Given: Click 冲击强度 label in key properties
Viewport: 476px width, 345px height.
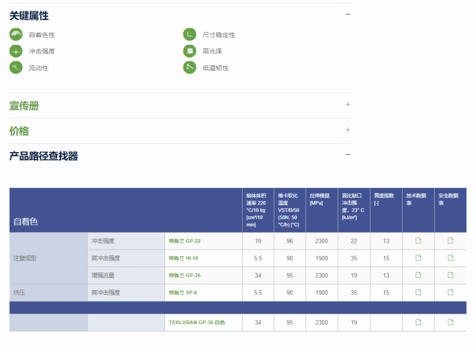Looking at the screenshot, I should pyautogui.click(x=42, y=51).
